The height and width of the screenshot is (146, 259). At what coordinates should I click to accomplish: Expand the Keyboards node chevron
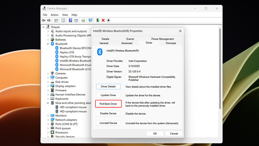point(48,99)
